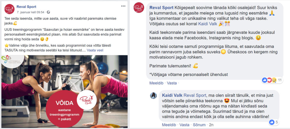The image size is (290, 129).
Task: Open the three-dot post options menu
Action: (x=123, y=6)
